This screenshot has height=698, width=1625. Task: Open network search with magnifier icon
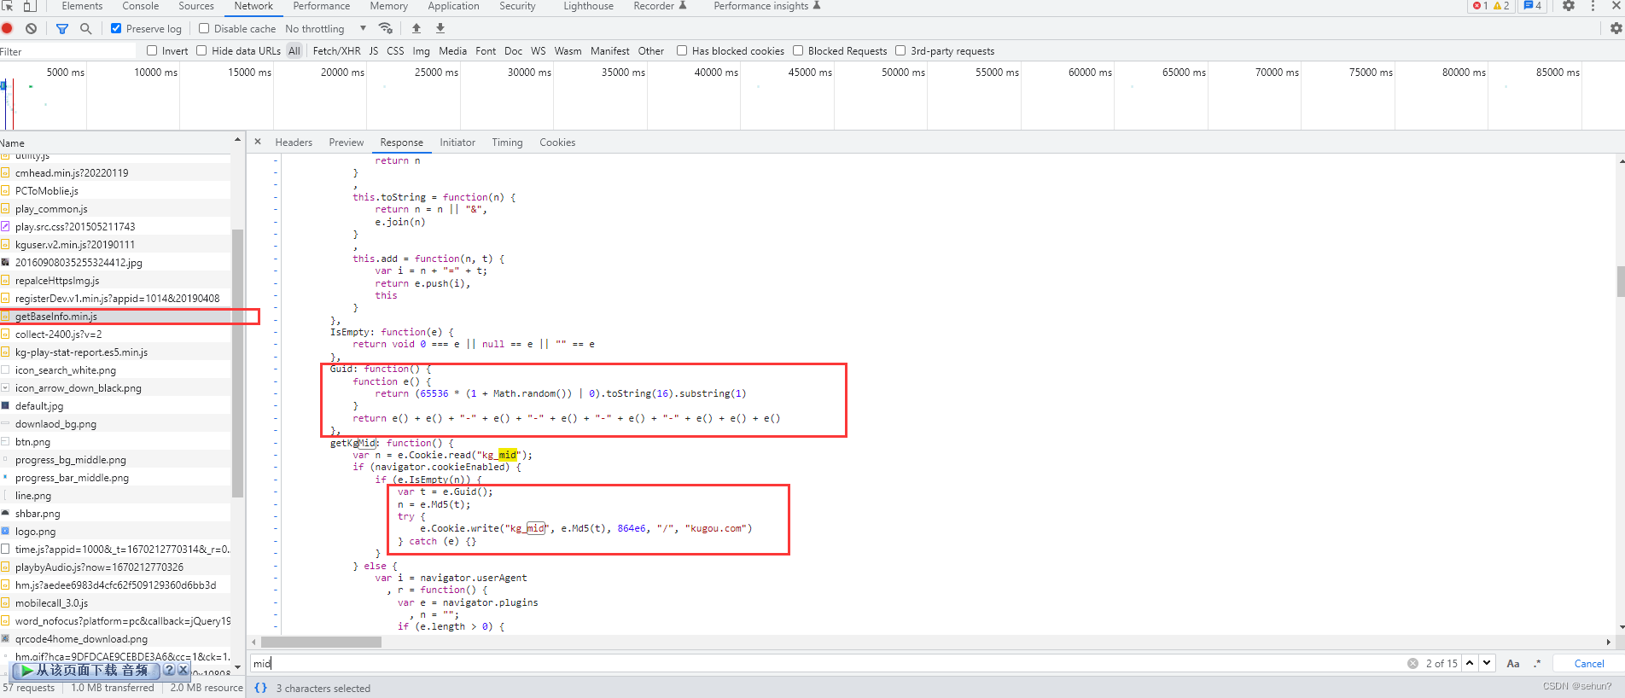85,28
